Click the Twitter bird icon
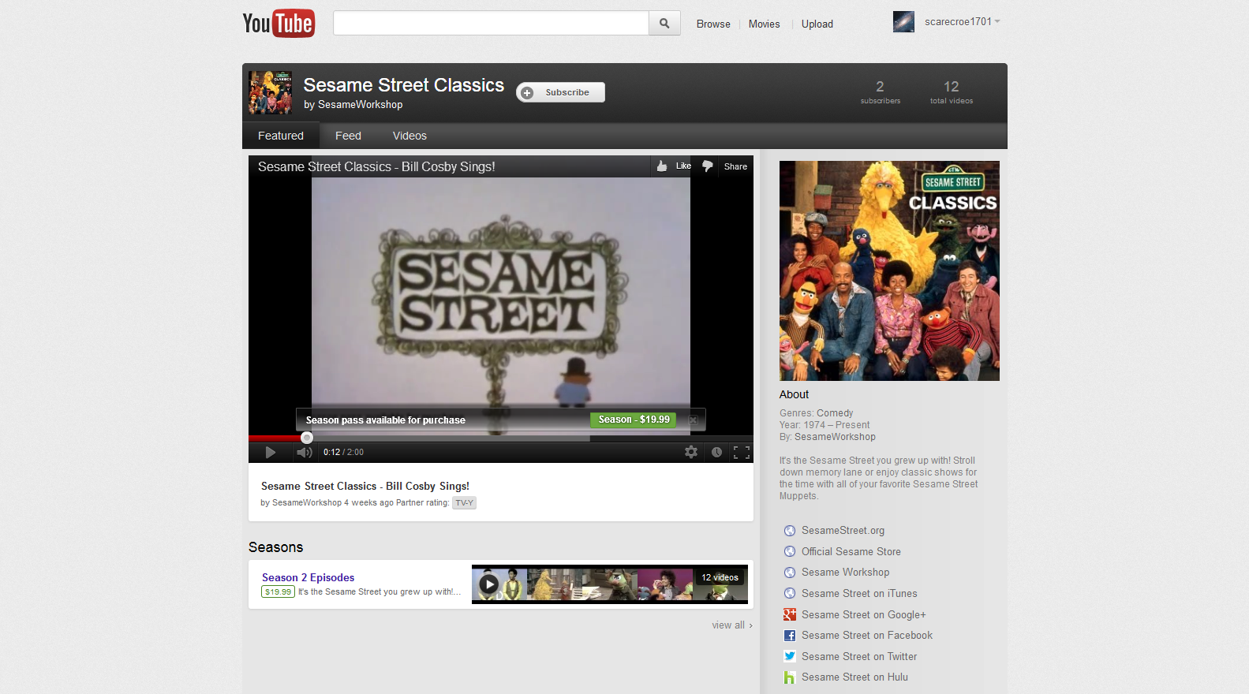This screenshot has width=1249, height=694. pyautogui.click(x=790, y=656)
